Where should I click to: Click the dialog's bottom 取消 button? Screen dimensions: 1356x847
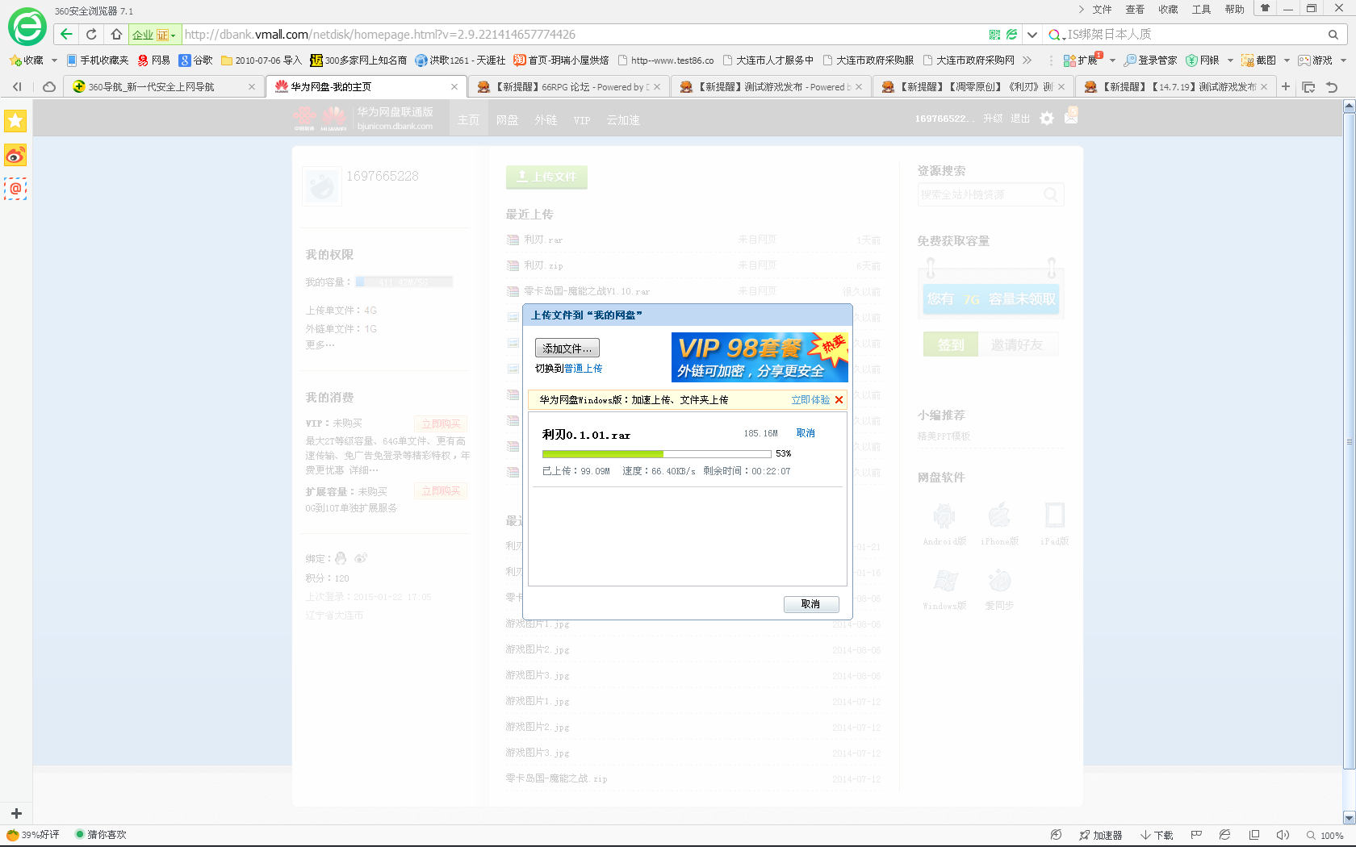811,604
